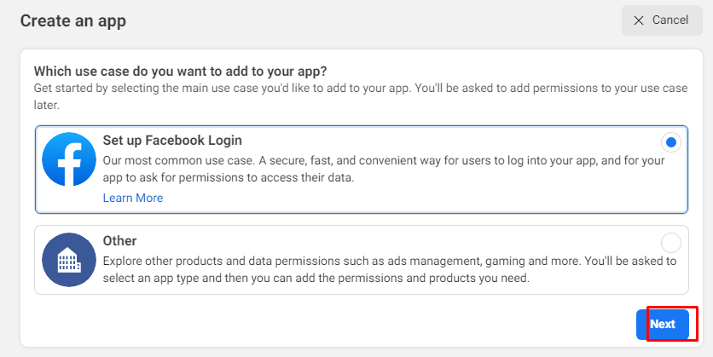Screen dimensions: 713x357
Task: Click the "Set up Facebook Login" title
Action: click(172, 141)
